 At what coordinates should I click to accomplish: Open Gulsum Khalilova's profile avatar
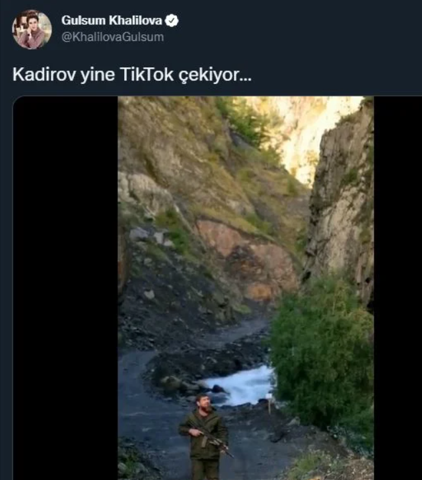pyautogui.click(x=32, y=30)
